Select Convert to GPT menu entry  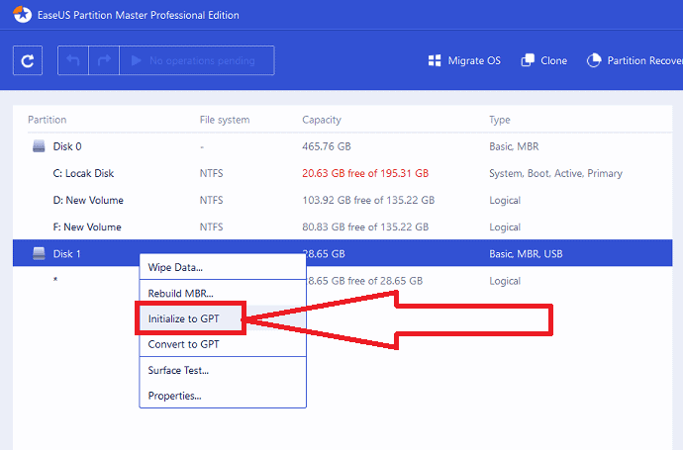(223, 344)
